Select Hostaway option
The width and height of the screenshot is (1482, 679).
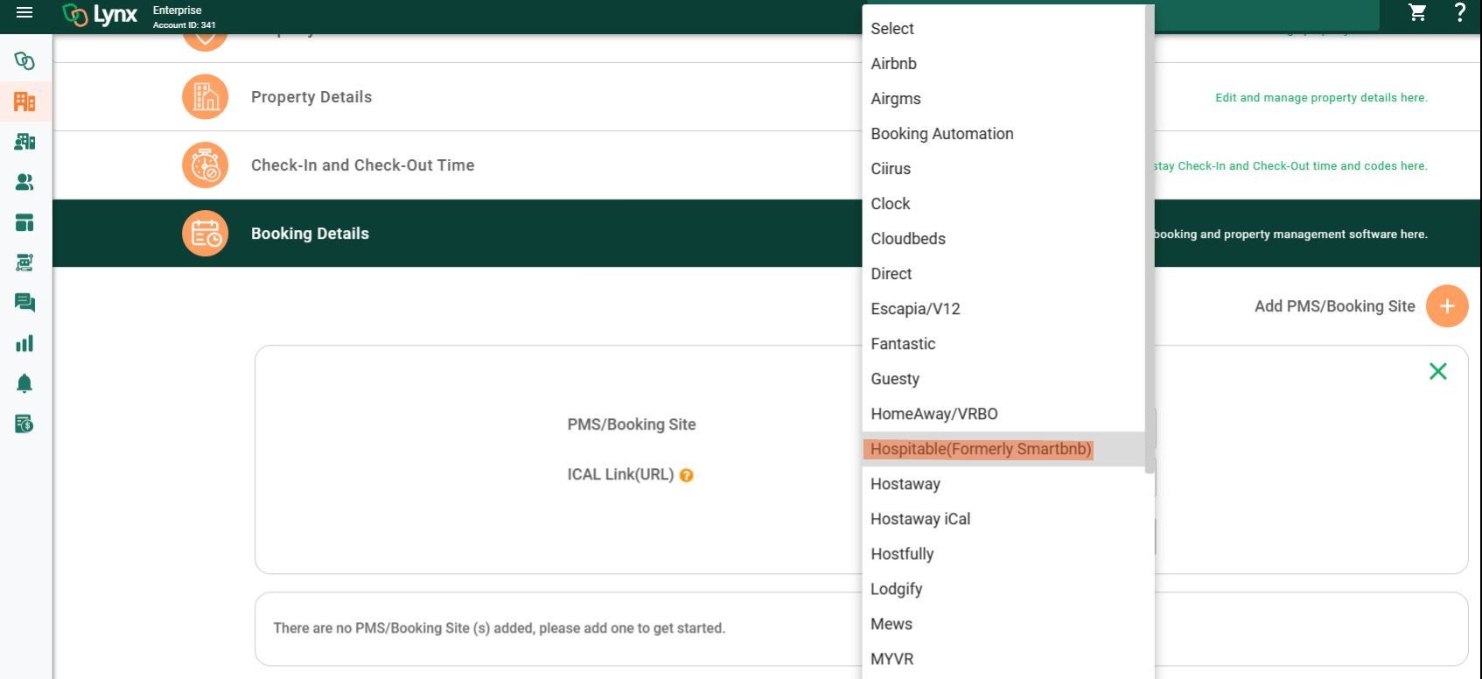pyautogui.click(x=1003, y=484)
